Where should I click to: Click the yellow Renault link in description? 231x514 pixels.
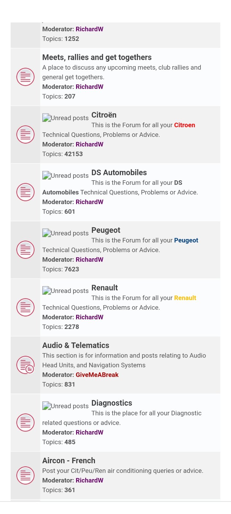click(x=185, y=298)
